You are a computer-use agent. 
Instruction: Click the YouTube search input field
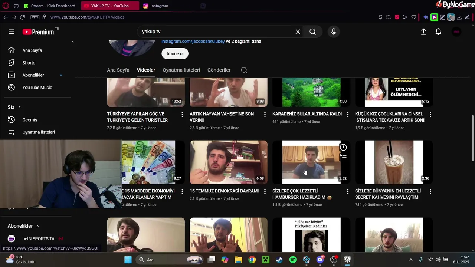[x=217, y=32]
